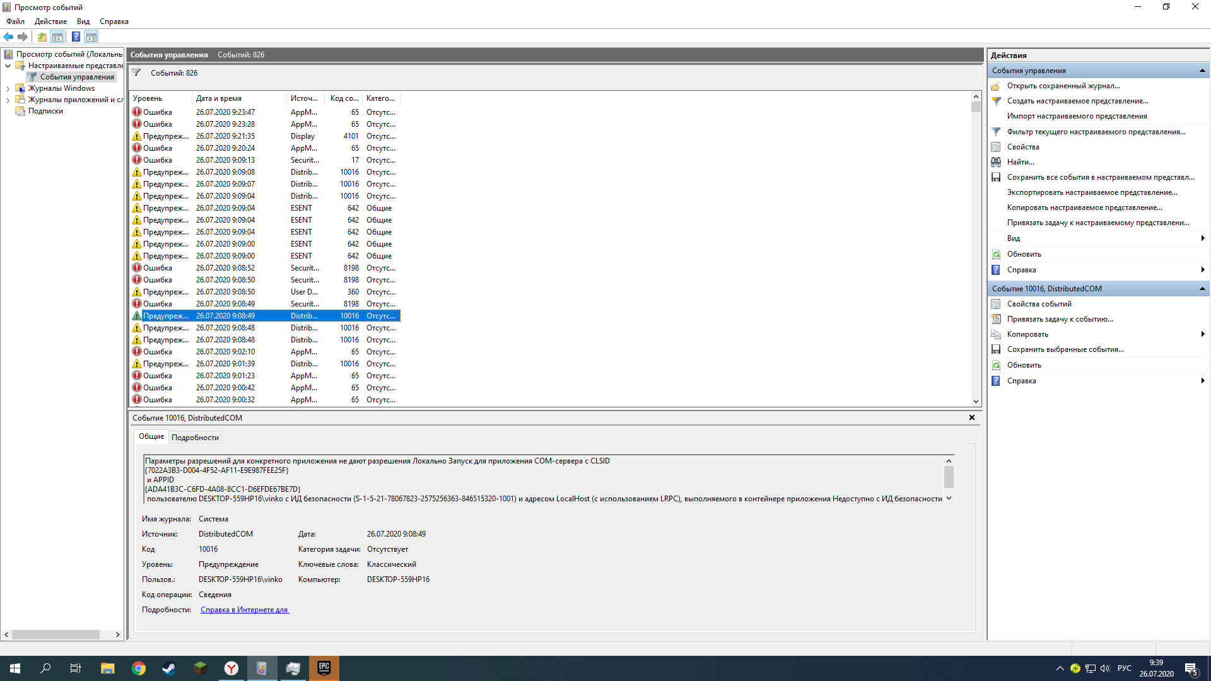Image resolution: width=1211 pixels, height=681 pixels.
Task: Expand Журналы приложений и служб node
Action: point(8,100)
